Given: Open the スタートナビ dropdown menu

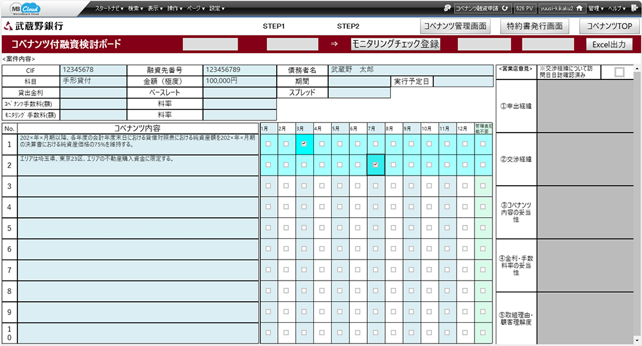Looking at the screenshot, I should click(109, 9).
